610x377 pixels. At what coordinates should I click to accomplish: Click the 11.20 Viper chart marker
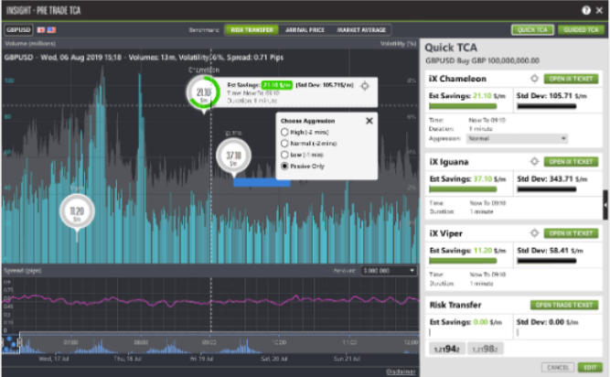point(77,212)
